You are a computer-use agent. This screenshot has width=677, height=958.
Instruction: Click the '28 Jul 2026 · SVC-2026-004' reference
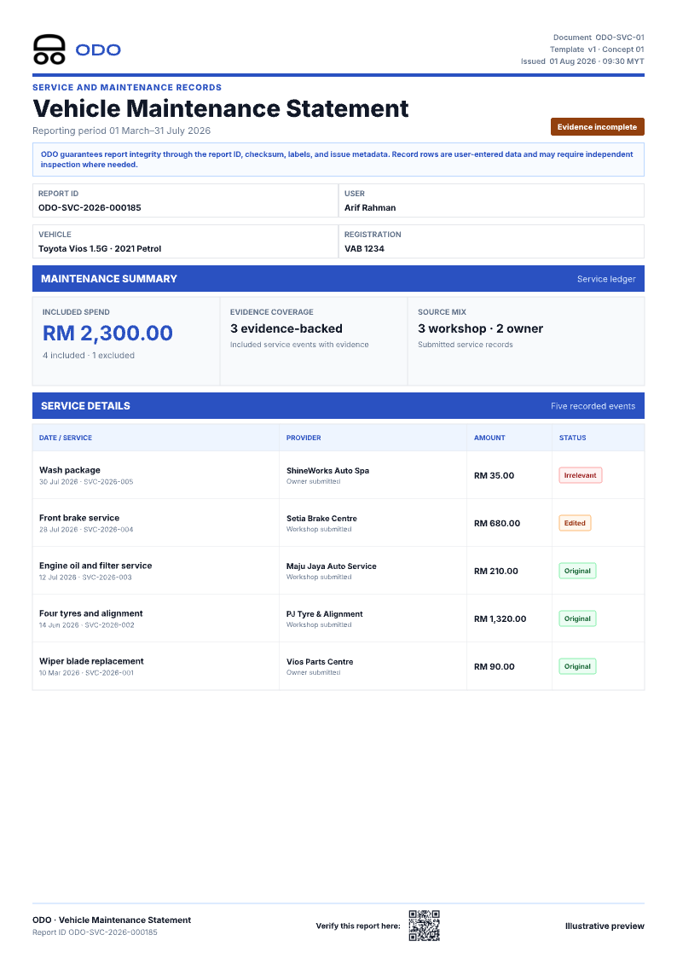click(86, 529)
